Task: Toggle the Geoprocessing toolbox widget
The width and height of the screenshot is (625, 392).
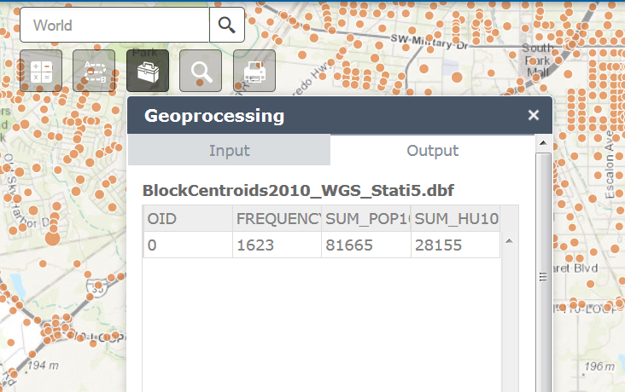Action: 148,71
